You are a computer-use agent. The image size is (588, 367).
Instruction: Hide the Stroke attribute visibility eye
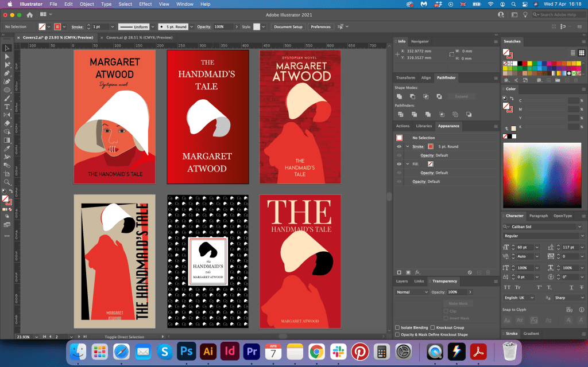(399, 146)
